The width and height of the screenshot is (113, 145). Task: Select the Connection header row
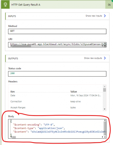(56, 101)
